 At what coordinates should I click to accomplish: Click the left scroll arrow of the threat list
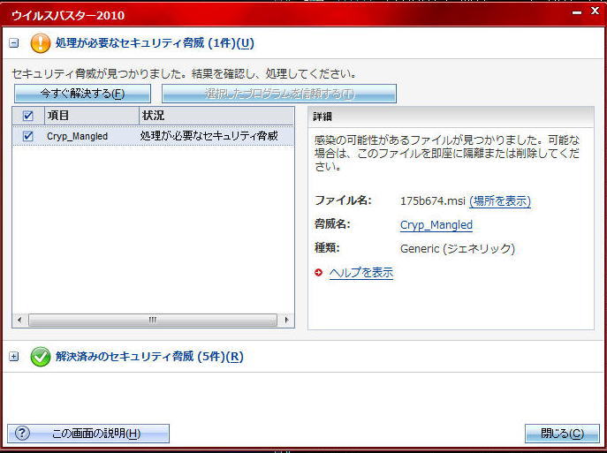(x=19, y=320)
